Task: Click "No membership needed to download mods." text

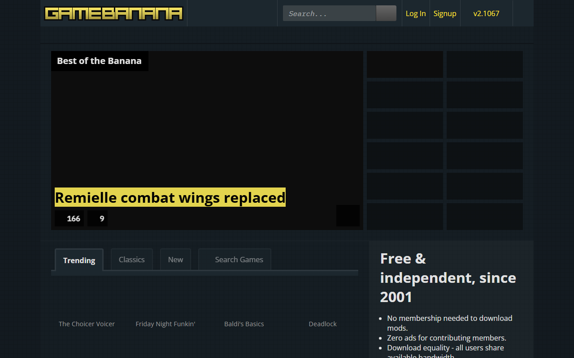Action: click(450, 323)
